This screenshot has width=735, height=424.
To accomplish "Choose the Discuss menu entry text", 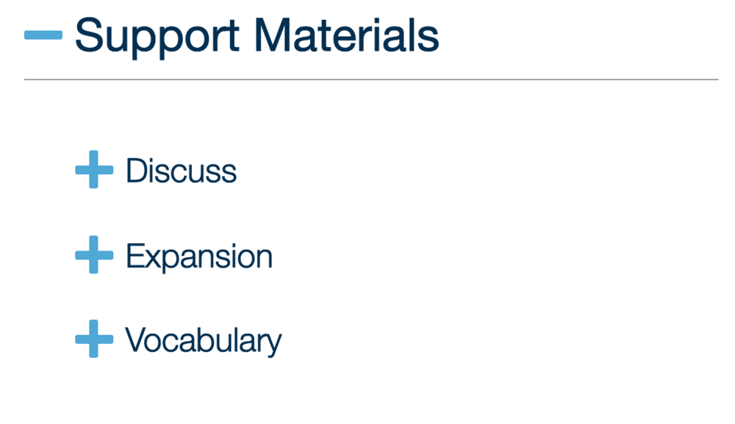I will point(182,170).
